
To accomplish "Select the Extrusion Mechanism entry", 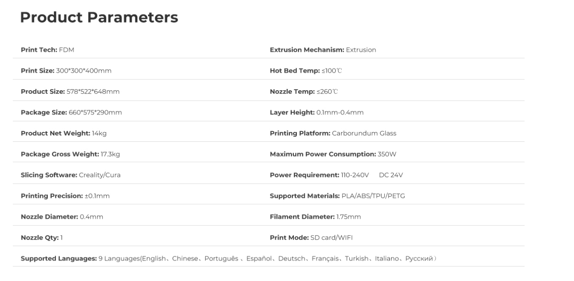I will point(323,50).
